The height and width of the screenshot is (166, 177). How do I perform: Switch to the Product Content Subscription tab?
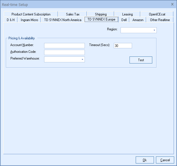click(x=31, y=14)
